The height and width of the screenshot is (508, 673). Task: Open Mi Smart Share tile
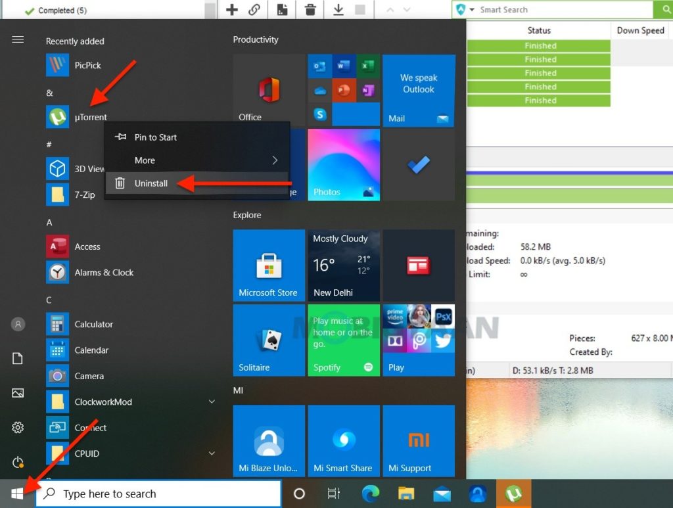point(344,440)
